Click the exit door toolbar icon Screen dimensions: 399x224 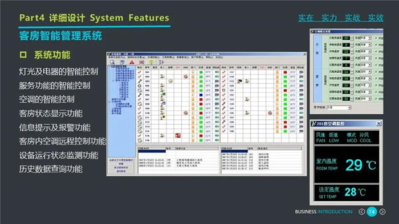point(161,62)
